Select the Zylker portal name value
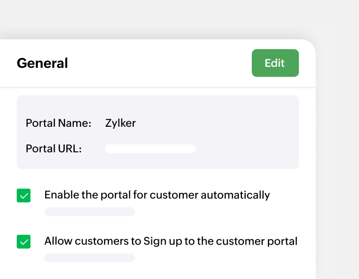The height and width of the screenshot is (279, 359). click(120, 123)
